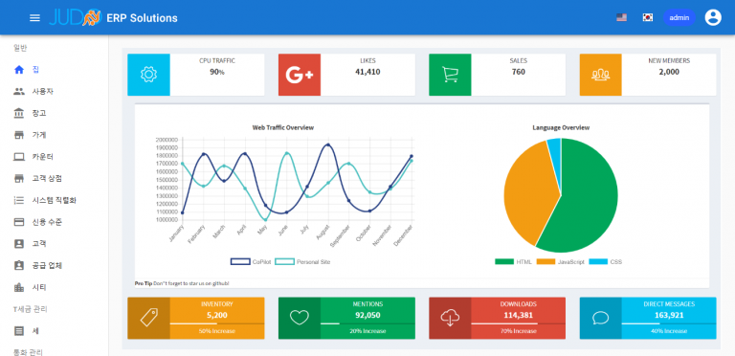The image size is (735, 356).
Task: Click the 세 tax list icon
Action: point(19,331)
